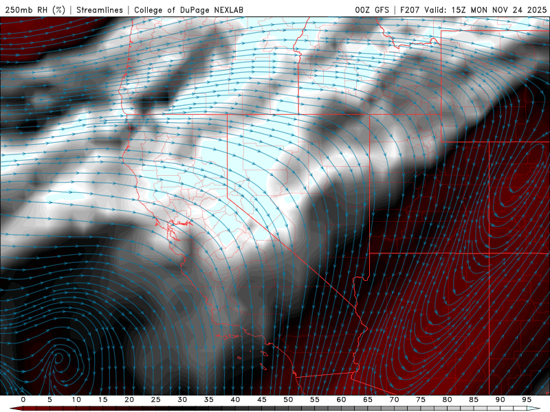Click the '20' value on color scale
Image resolution: width=550 pixels, height=412 pixels.
click(129, 400)
